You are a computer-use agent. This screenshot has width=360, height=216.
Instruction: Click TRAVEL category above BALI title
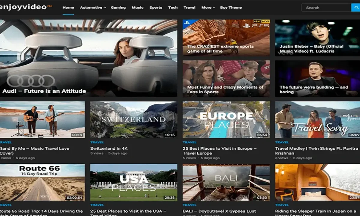[189, 205]
